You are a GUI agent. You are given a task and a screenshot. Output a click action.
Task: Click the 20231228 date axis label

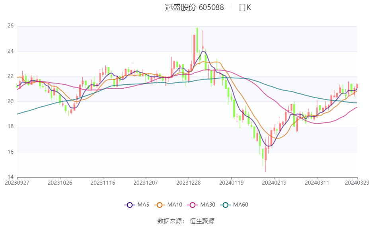coord(188,183)
